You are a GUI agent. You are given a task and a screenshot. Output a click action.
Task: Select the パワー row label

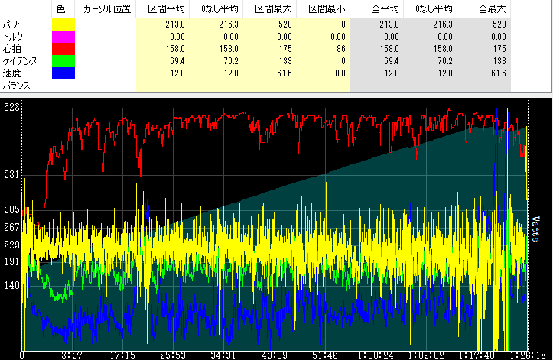tap(14, 24)
